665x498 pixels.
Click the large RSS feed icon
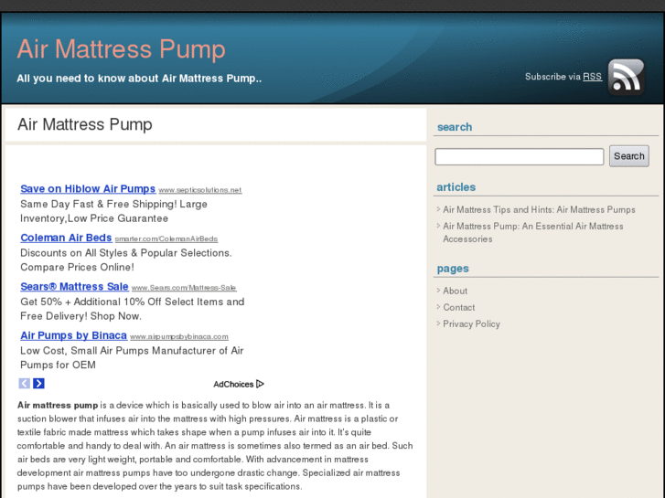626,77
